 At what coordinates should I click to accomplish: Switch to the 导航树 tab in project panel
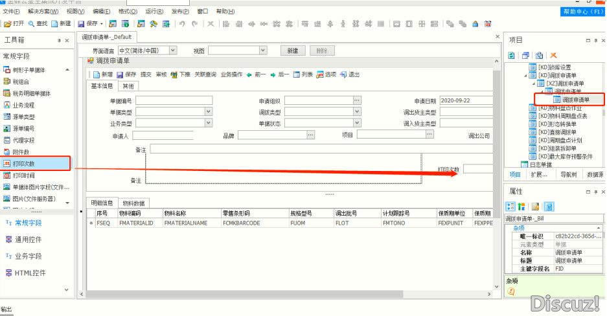coord(568,175)
